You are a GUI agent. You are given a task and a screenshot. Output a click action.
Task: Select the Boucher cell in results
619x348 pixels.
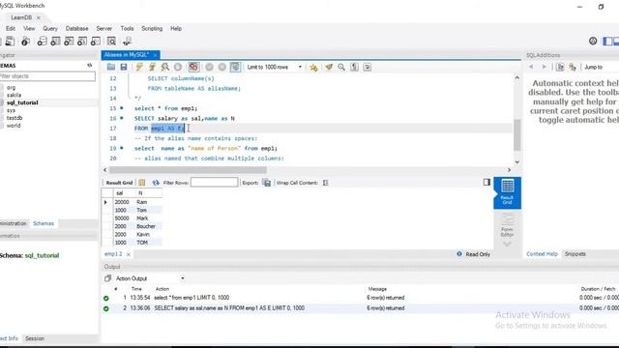click(x=146, y=226)
